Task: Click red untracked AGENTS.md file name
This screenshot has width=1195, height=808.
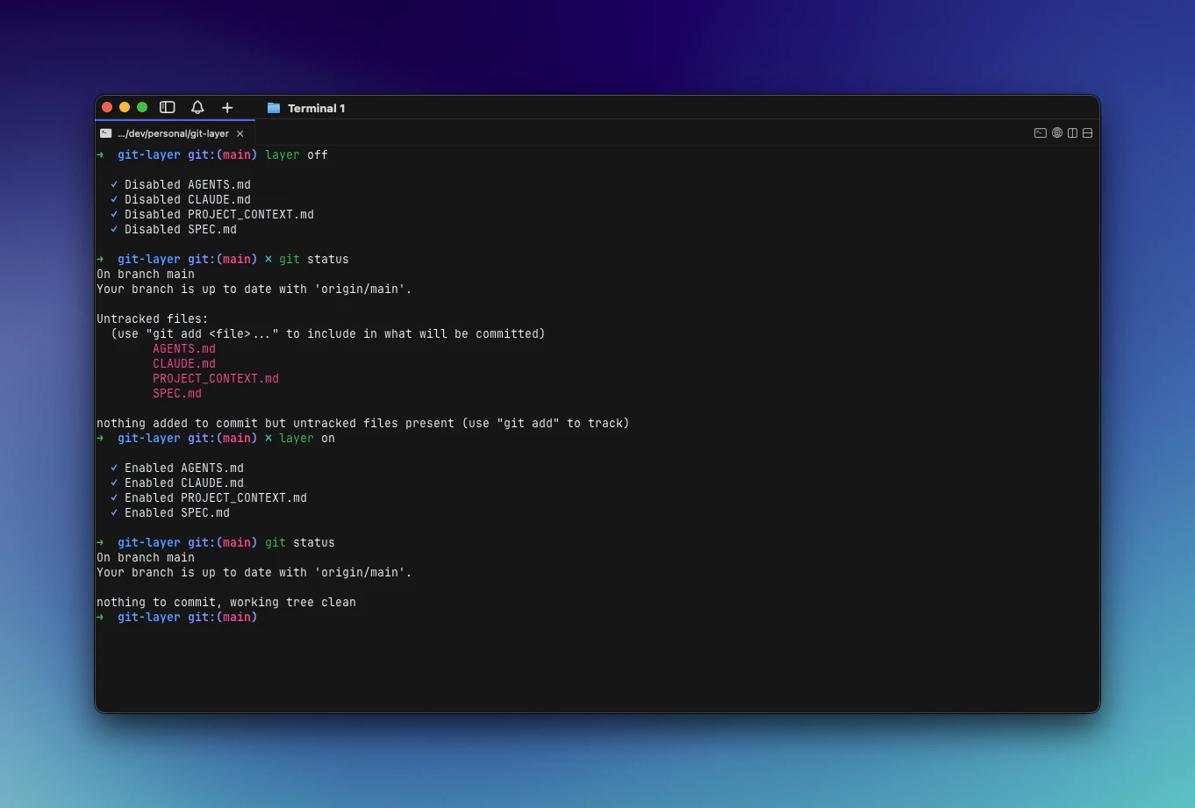Action: (184, 348)
